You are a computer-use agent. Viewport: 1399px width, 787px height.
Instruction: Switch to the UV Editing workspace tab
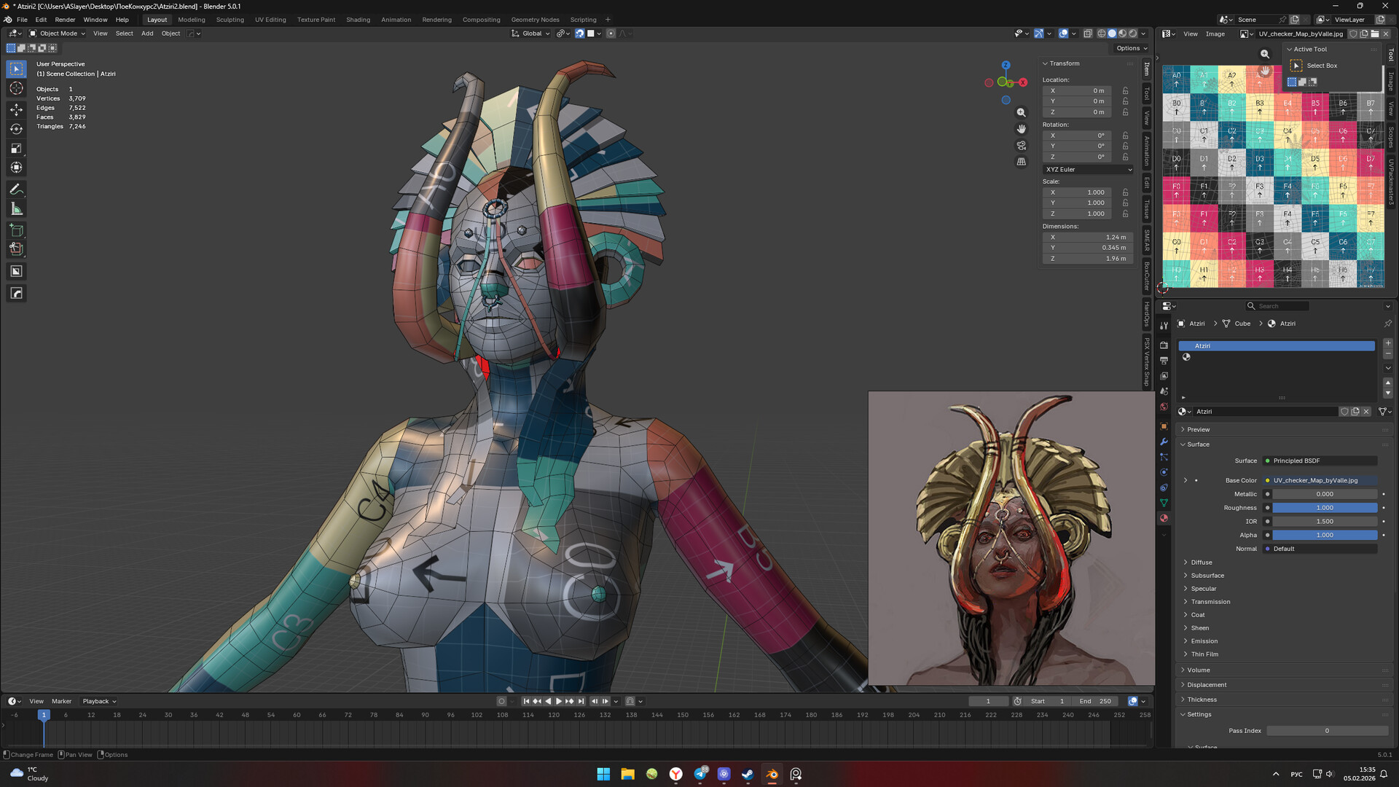270,20
